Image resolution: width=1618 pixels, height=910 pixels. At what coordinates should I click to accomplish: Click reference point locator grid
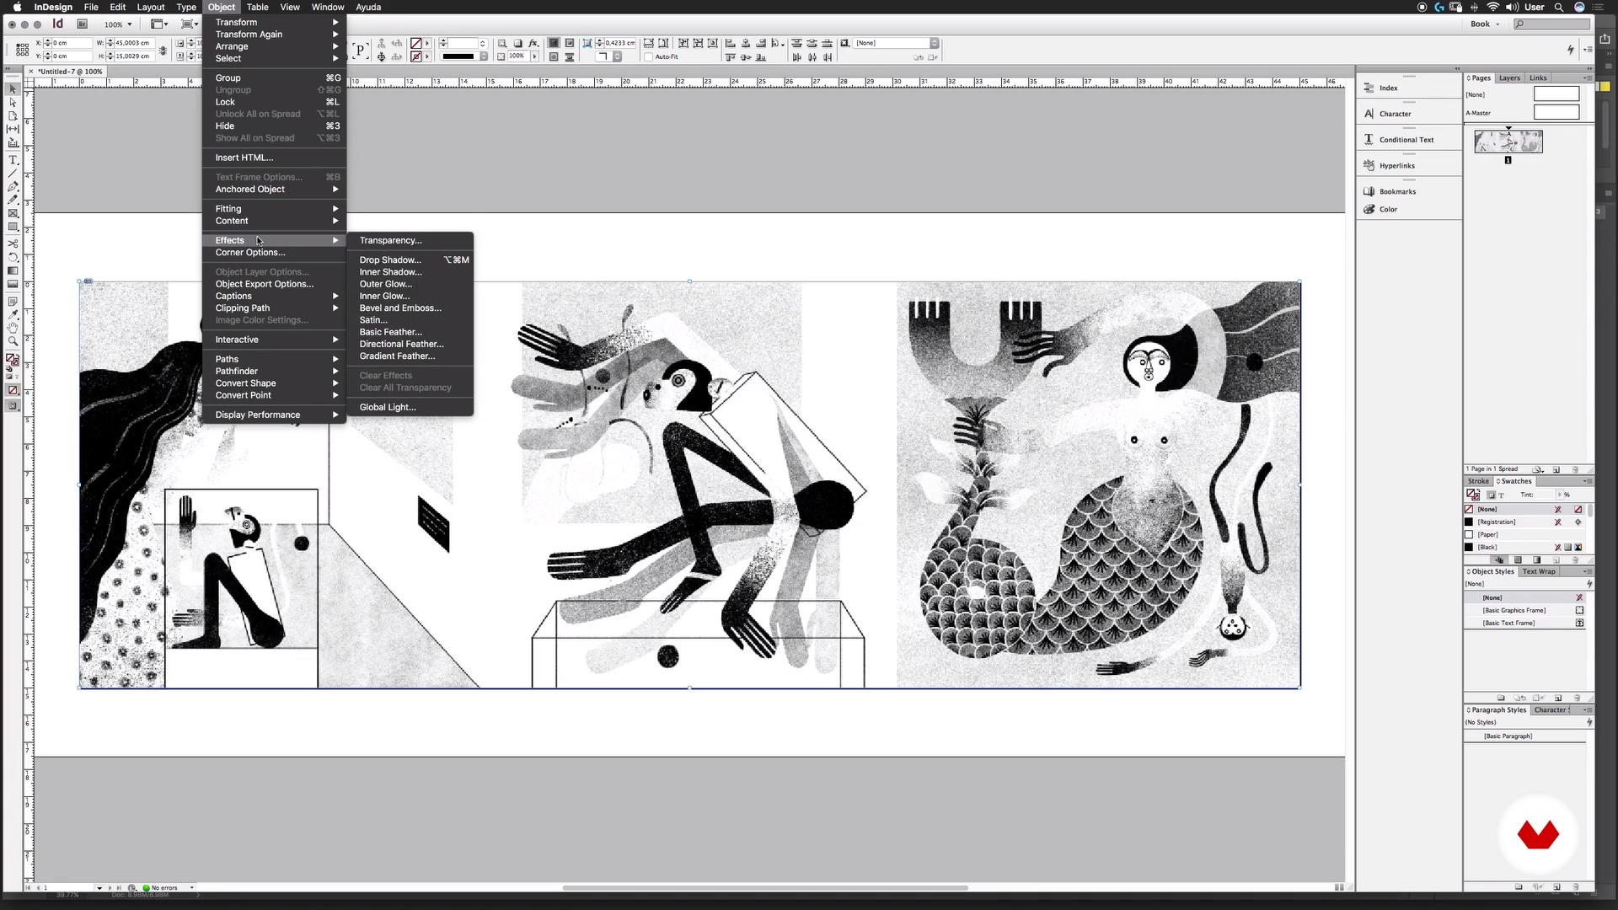tap(22, 50)
